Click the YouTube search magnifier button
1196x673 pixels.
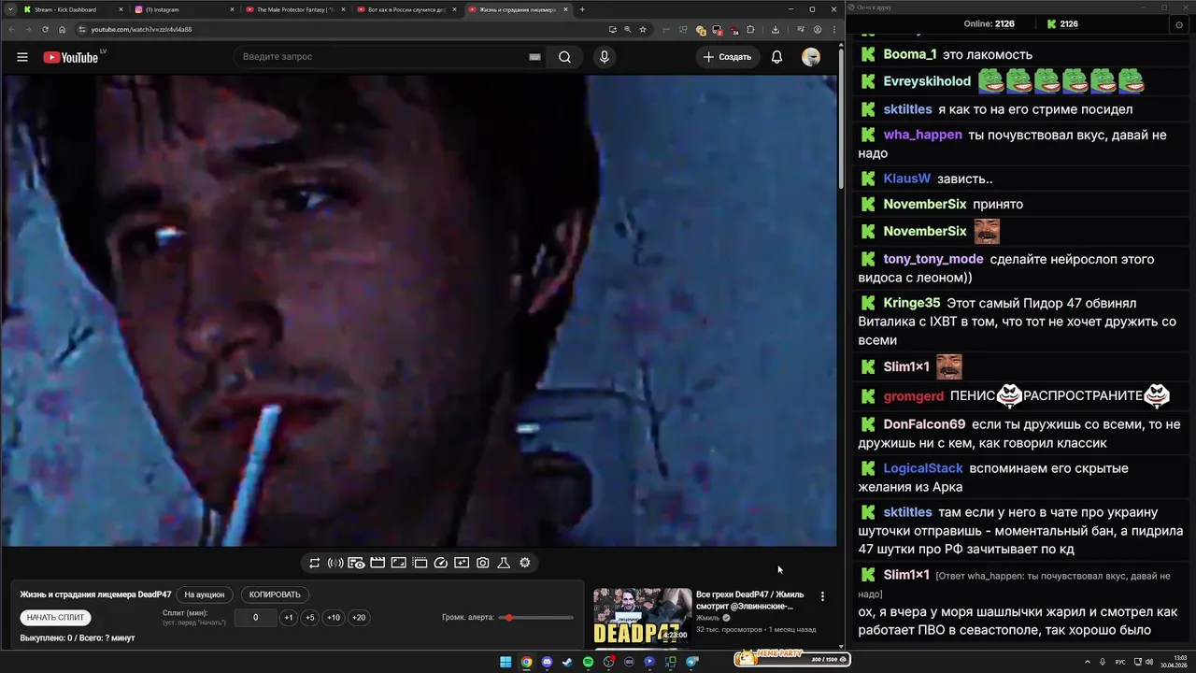pos(564,57)
